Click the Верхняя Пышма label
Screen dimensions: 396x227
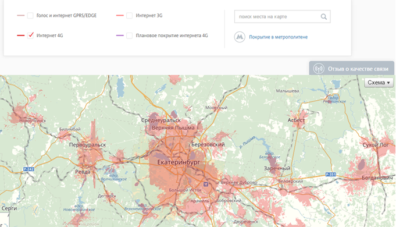(173, 128)
